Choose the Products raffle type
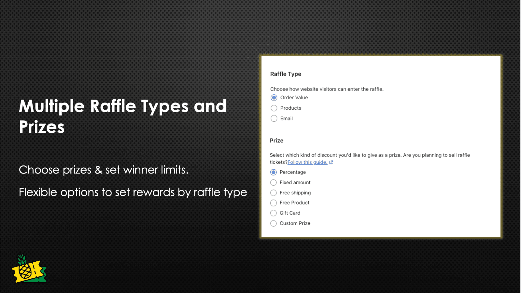521x293 pixels. pos(274,108)
